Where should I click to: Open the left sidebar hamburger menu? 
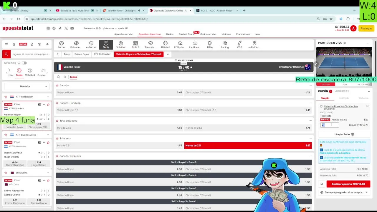tap(6, 44)
